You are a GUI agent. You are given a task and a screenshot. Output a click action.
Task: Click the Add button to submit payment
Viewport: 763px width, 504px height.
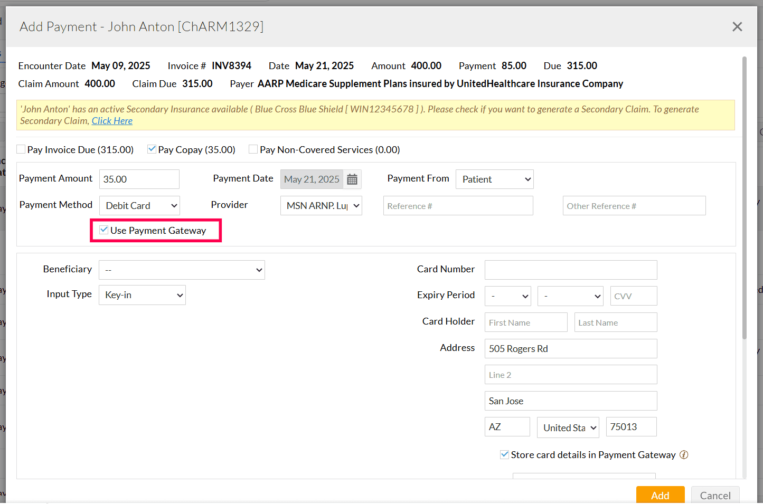660,495
